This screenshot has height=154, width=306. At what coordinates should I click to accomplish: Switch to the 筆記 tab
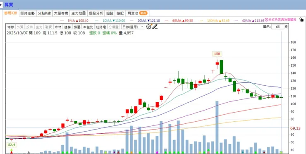coord(120,13)
